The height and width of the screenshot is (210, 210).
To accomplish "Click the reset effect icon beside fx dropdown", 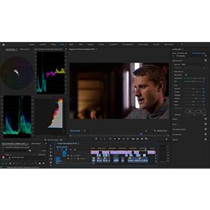I will pos(205,56).
